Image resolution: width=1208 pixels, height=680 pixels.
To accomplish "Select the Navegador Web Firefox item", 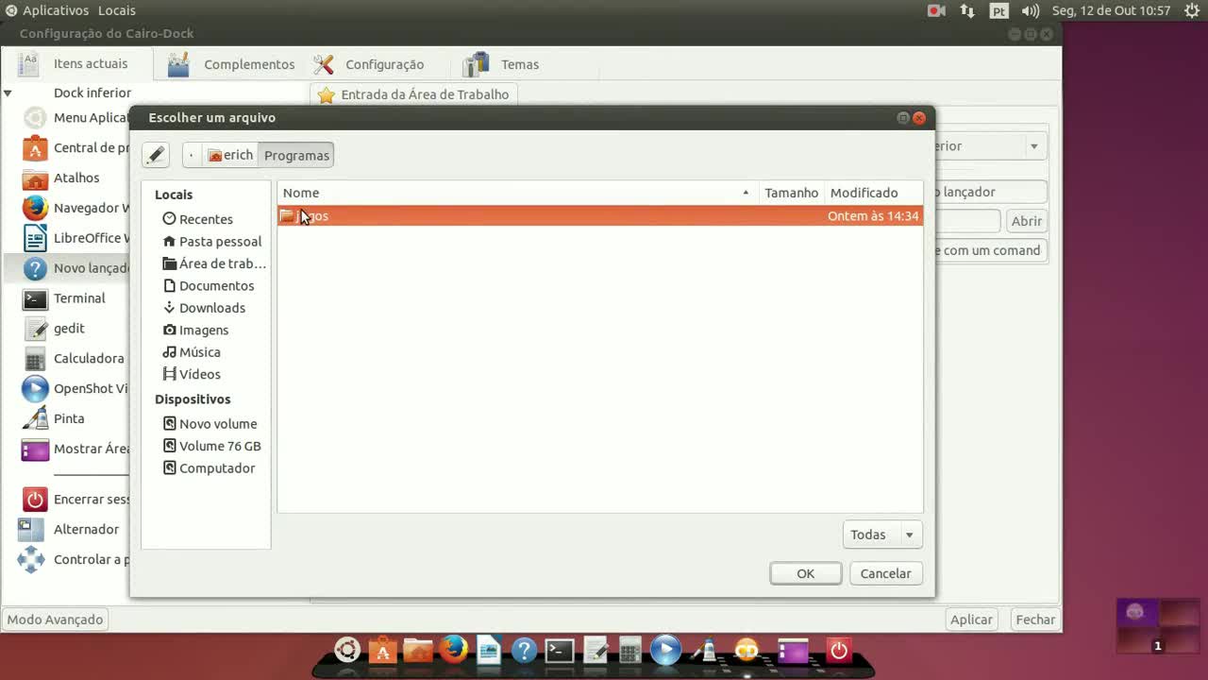I will (75, 208).
